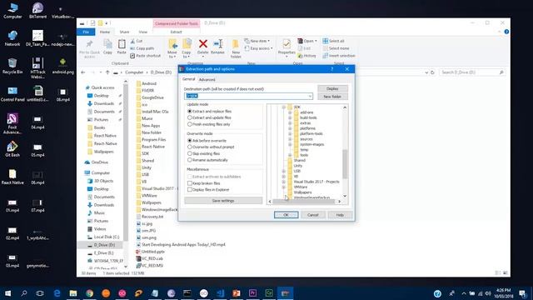Open File Explorer from the taskbar
This screenshot has width=533, height=300.
click(x=73, y=293)
